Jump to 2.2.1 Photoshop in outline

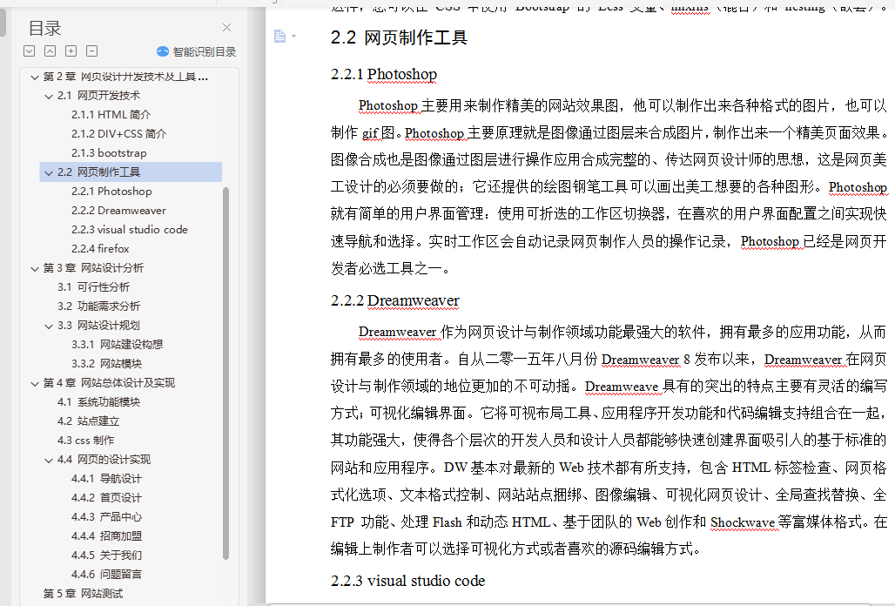(x=111, y=192)
